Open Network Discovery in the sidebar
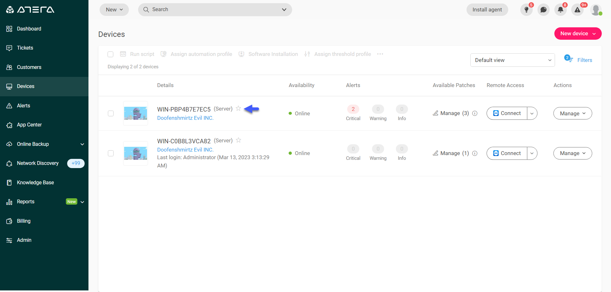Viewport: 611px width, 292px height. [x=38, y=163]
